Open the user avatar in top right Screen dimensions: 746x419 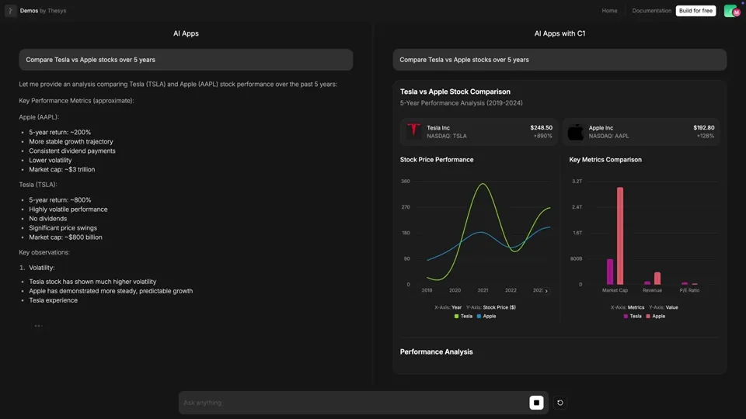point(732,11)
